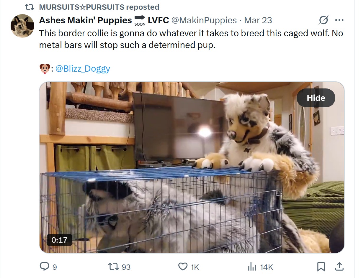Screen dimensions: 361x278
Task: Click the 0:17 video duration badge
Action: click(60, 240)
